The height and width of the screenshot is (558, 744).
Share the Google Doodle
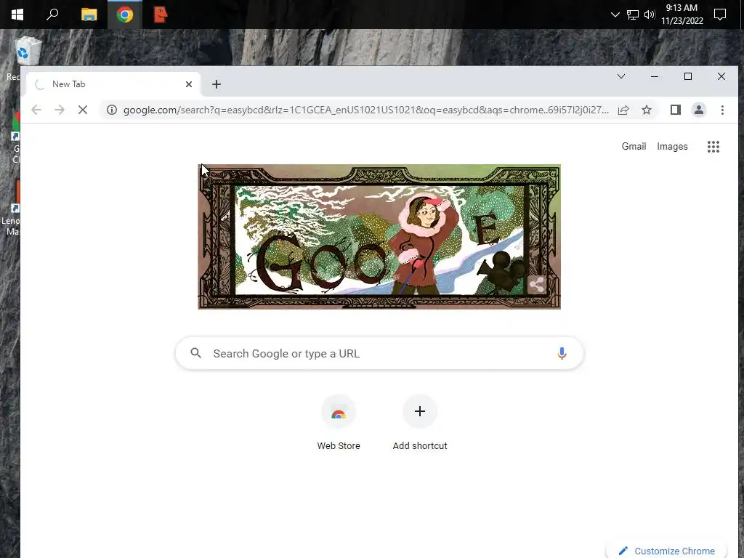click(537, 285)
